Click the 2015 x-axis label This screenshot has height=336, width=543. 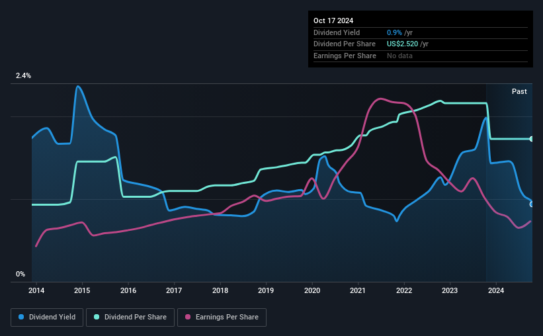82,290
